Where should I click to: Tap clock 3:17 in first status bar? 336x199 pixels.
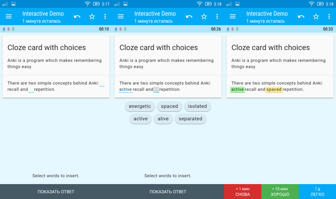click(x=106, y=4)
